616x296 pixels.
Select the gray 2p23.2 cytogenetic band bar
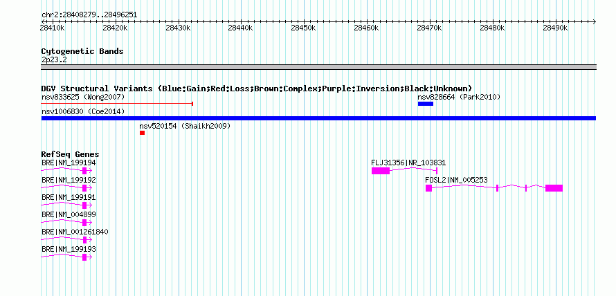pos(318,66)
